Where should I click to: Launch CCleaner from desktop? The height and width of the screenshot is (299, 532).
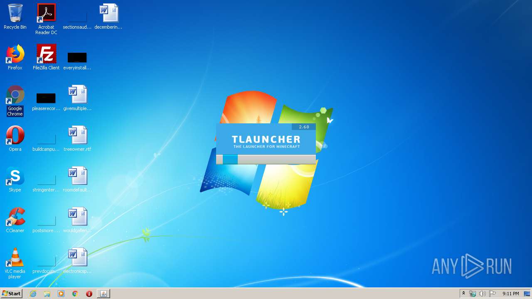15,220
